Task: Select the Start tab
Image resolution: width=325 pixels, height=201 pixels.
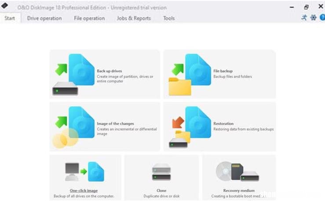Action: click(x=10, y=18)
